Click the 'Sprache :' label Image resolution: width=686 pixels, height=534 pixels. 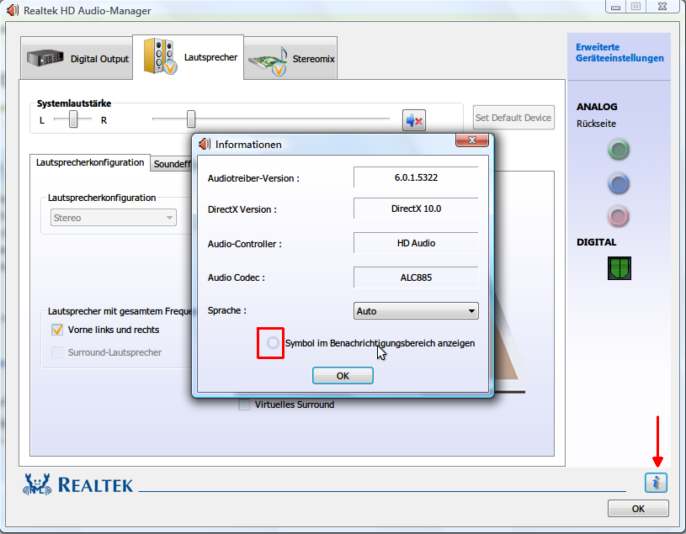coord(226,310)
